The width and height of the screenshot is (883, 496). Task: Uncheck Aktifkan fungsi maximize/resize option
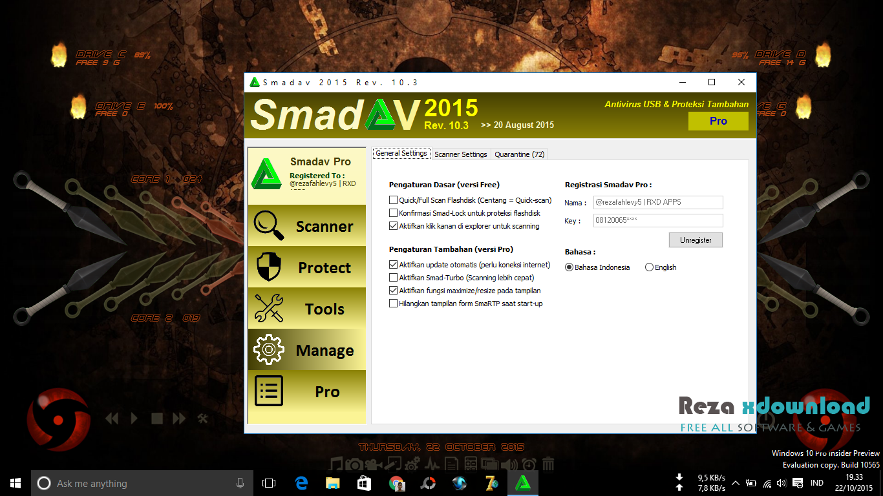[393, 291]
